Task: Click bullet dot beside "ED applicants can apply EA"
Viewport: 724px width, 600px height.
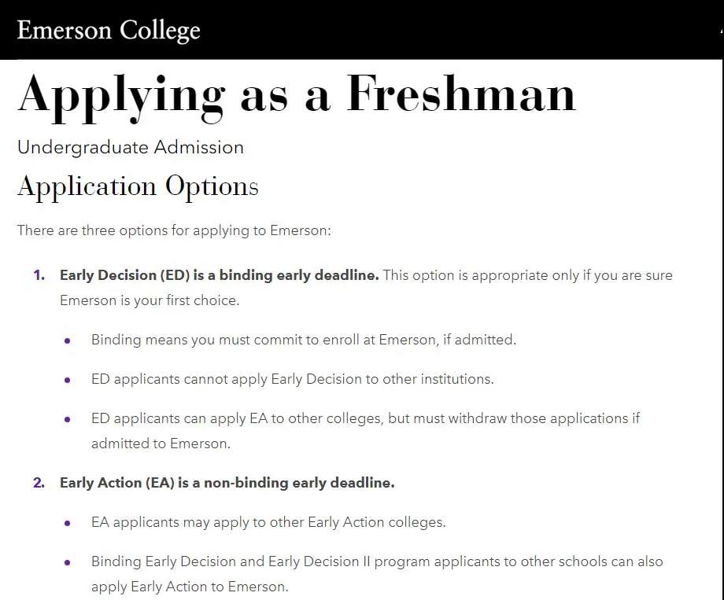Action: [x=68, y=420]
